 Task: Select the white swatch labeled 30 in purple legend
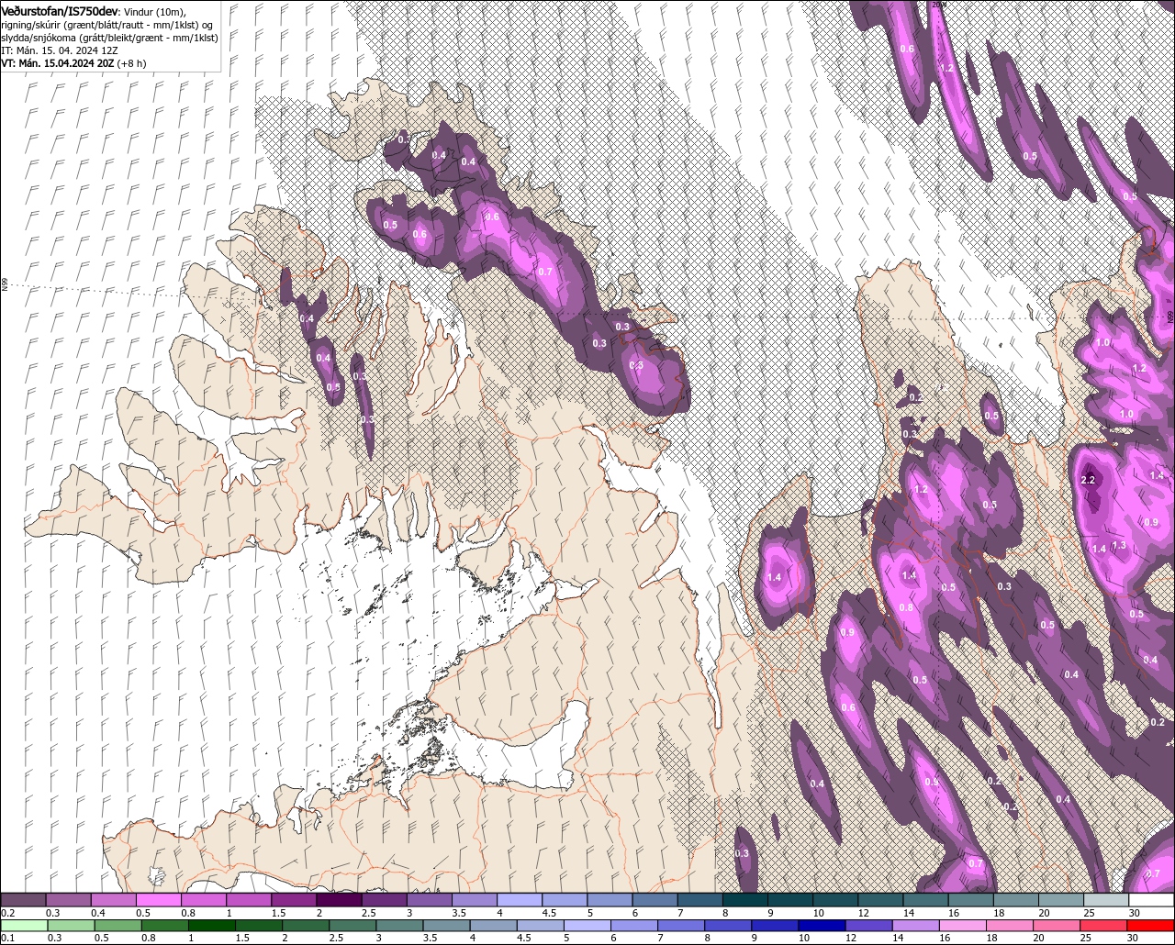pyautogui.click(x=1151, y=900)
